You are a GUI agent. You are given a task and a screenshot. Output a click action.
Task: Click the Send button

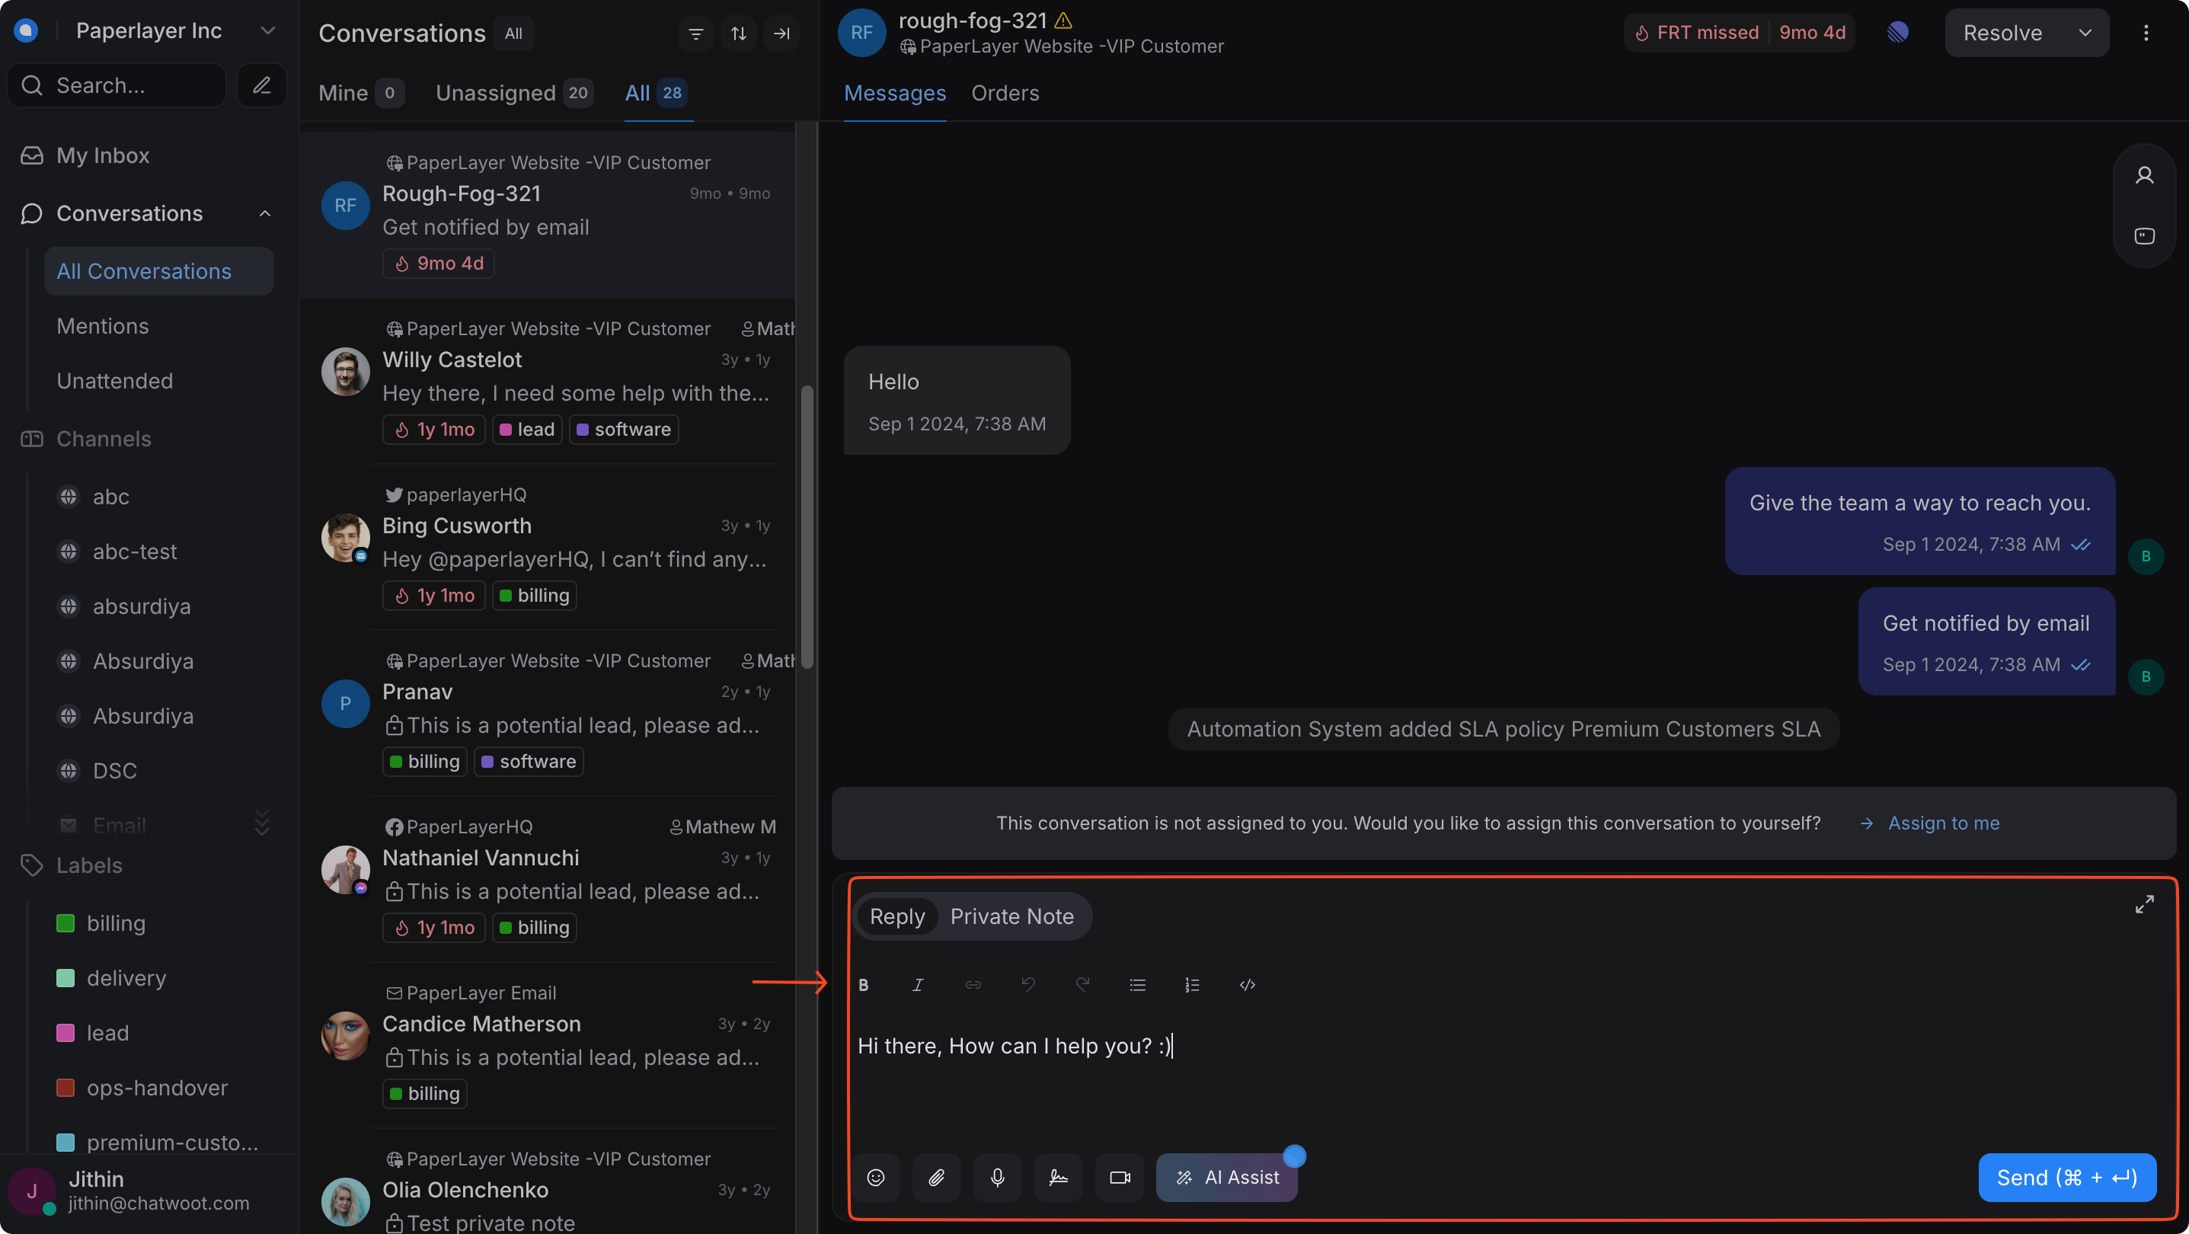click(2066, 1178)
